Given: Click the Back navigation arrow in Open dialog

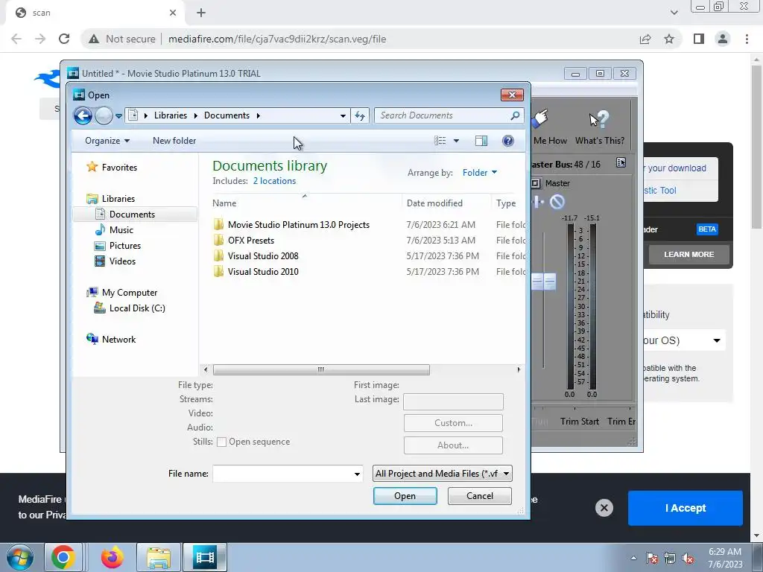Looking at the screenshot, I should pos(83,115).
